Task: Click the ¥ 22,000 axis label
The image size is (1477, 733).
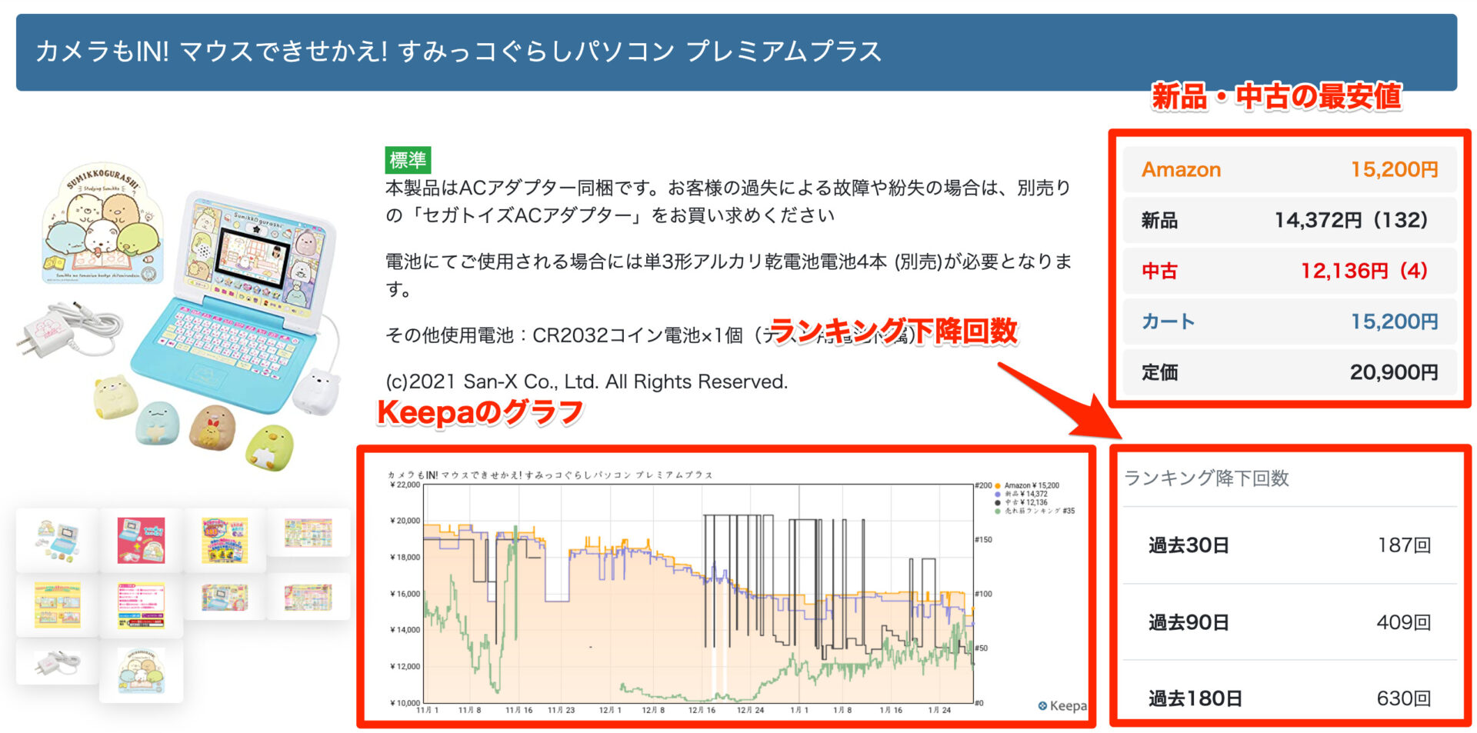Action: (405, 485)
